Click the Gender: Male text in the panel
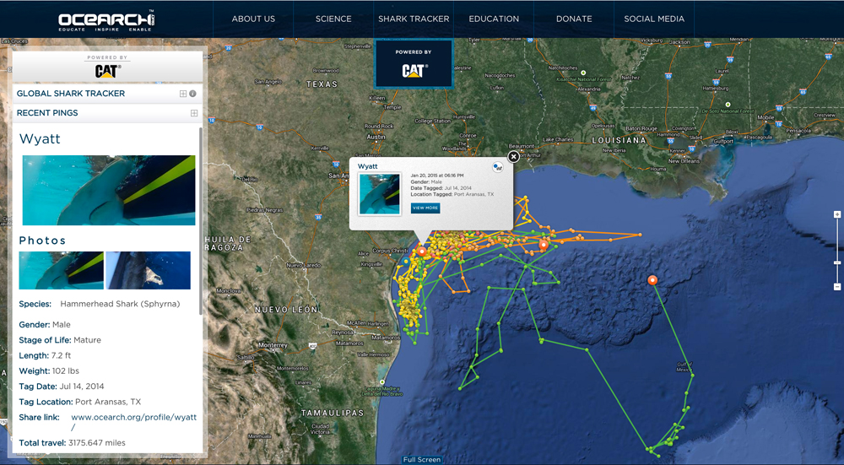This screenshot has width=844, height=465. pos(45,325)
